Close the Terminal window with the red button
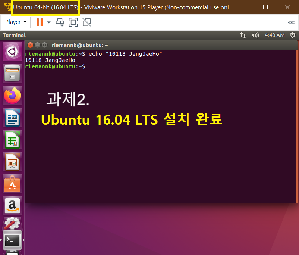Image resolution: width=299 pixels, height=255 pixels. click(30, 45)
